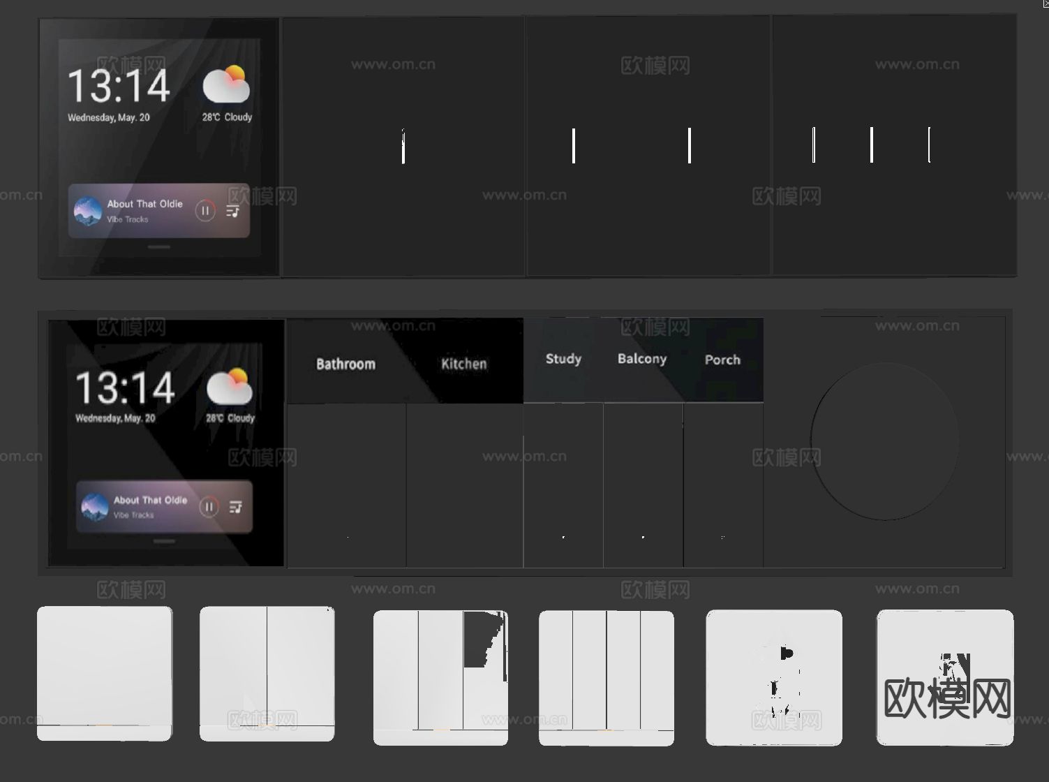Tap the album art on the lower touchscreen
The width and height of the screenshot is (1049, 782).
[x=94, y=508]
